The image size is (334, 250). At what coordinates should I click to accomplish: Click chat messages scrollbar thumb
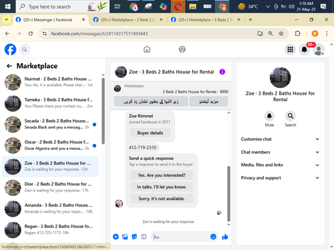(228, 193)
